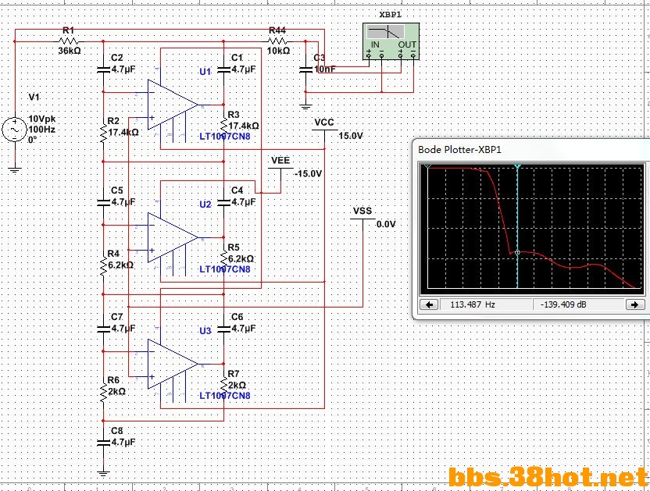Click the U1 reference designator label
This screenshot has height=491, width=650.
pyautogui.click(x=205, y=72)
